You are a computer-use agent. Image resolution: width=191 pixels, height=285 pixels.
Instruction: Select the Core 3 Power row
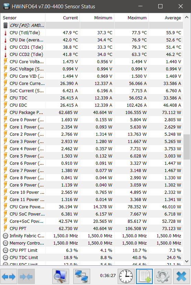(92, 142)
